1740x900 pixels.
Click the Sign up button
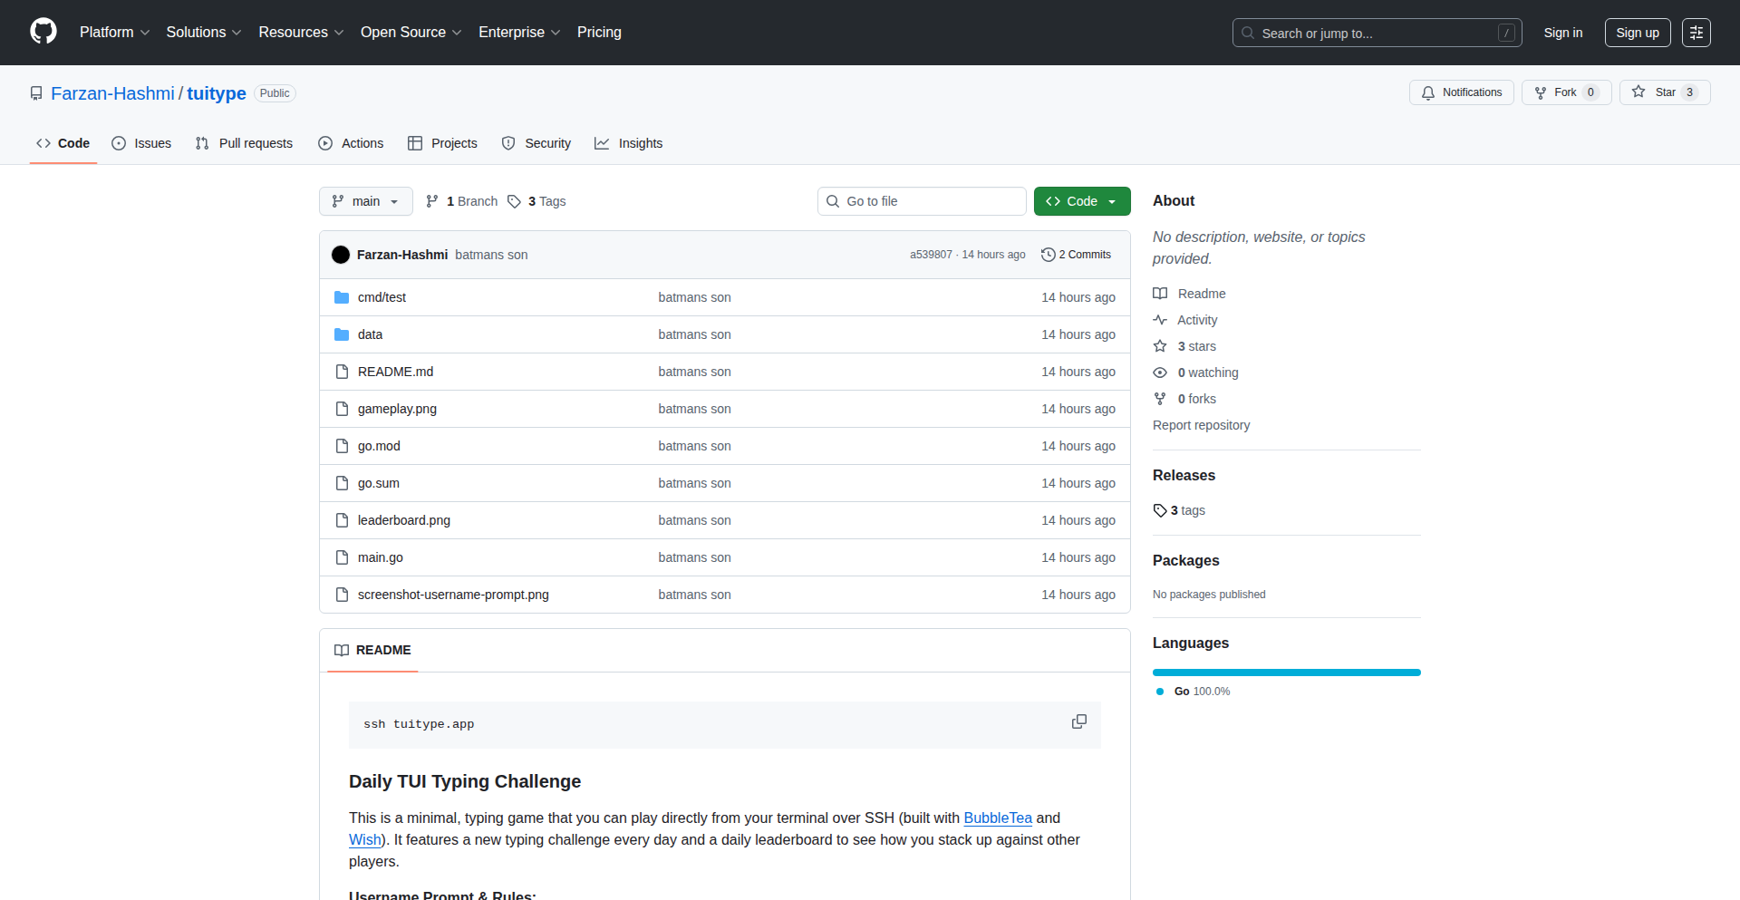click(1637, 33)
